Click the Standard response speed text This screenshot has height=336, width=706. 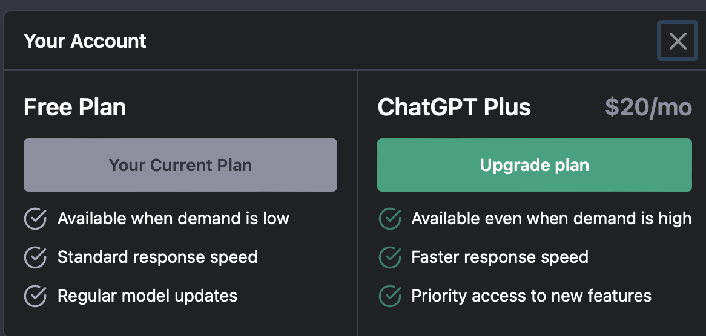click(157, 257)
